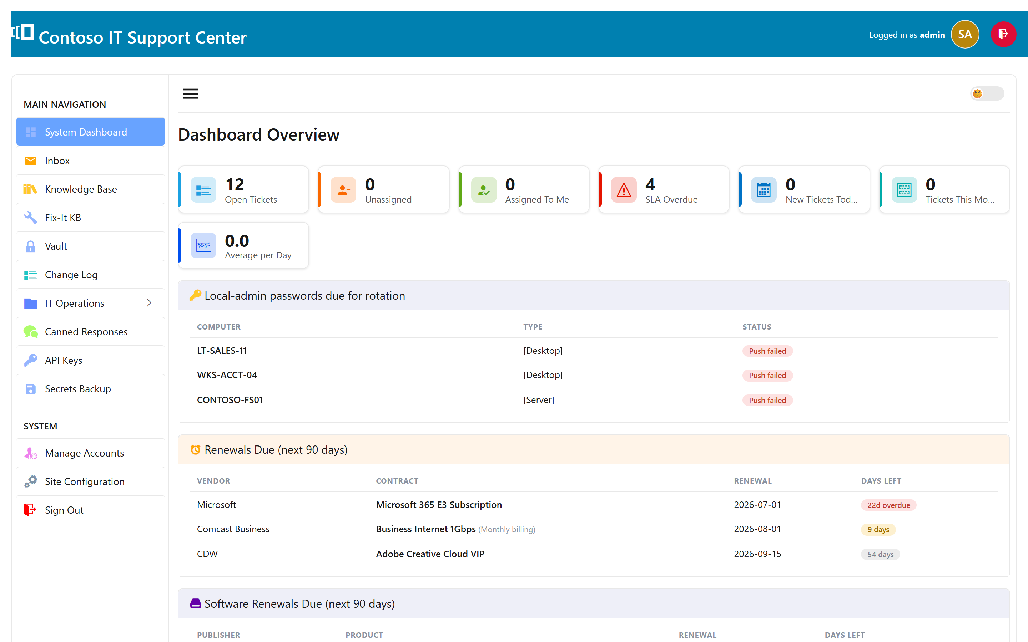The image size is (1028, 642).
Task: Open Canned Responses page
Action: [x=90, y=332]
